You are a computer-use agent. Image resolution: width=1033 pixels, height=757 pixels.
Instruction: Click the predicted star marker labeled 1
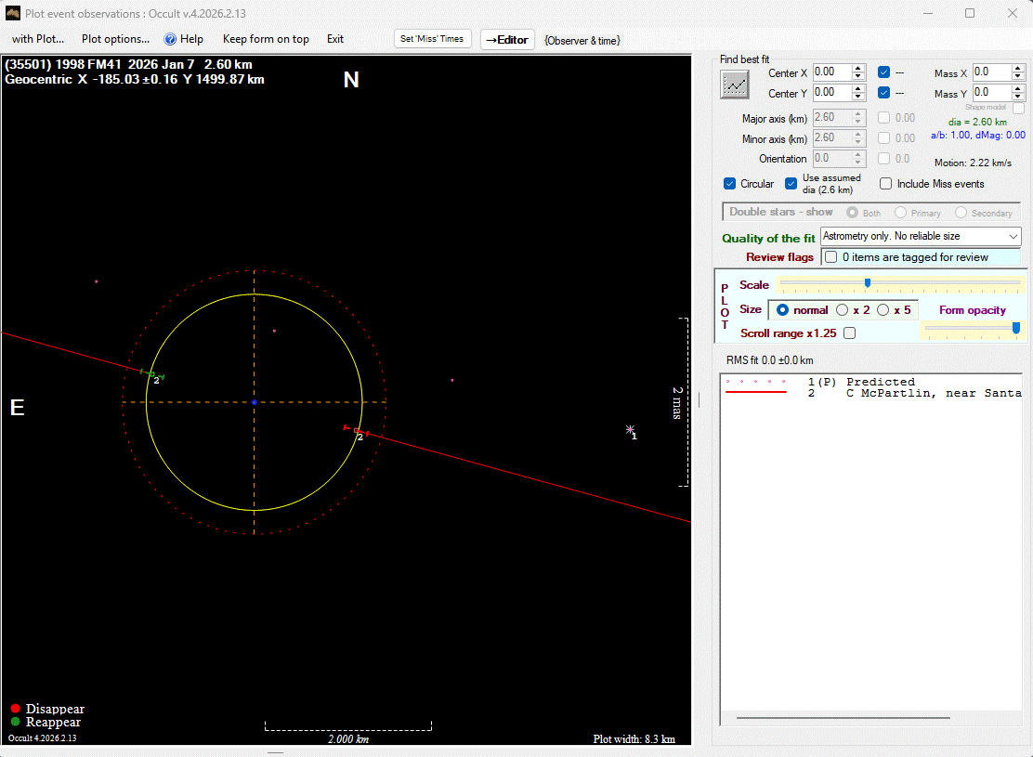pyautogui.click(x=630, y=430)
